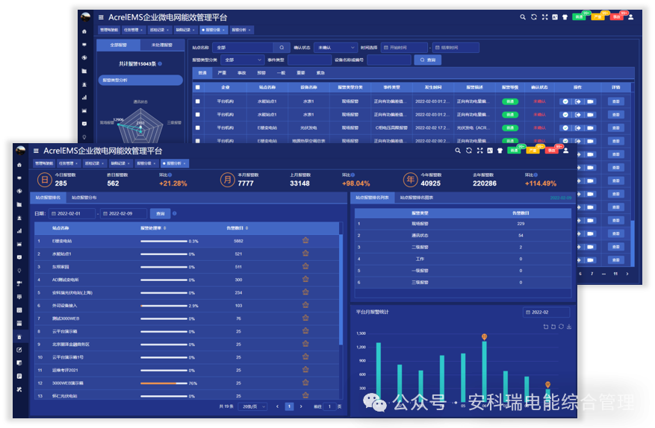
Task: Click refresh icon in front window header
Action: 469,151
